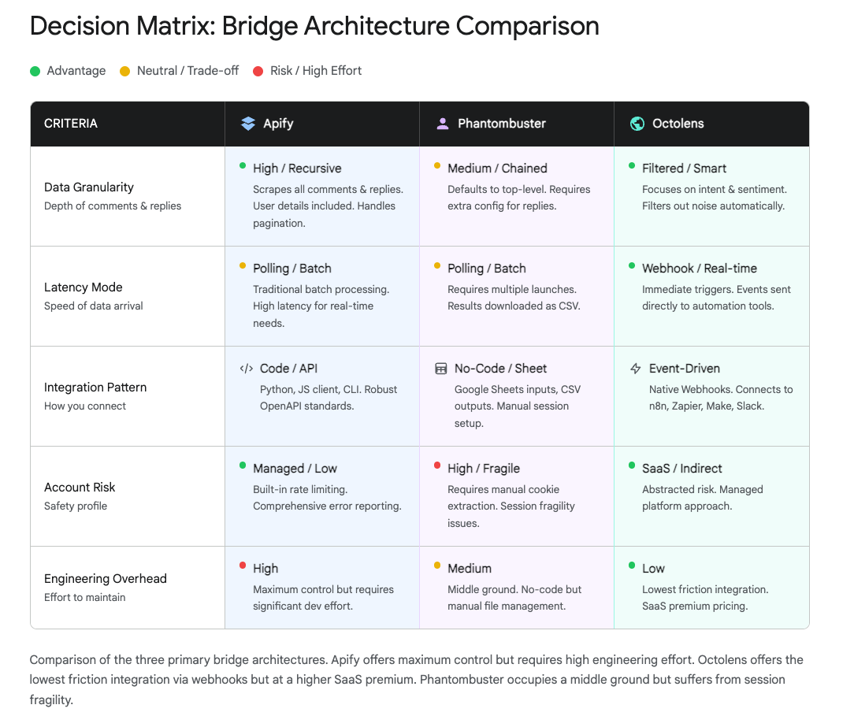Click the green Advantage legend dot
The image size is (854, 716).
[x=35, y=71]
